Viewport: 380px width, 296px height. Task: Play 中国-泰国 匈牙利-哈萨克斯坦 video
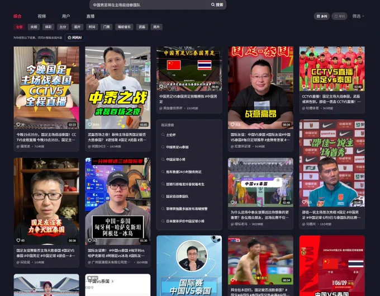point(118,201)
